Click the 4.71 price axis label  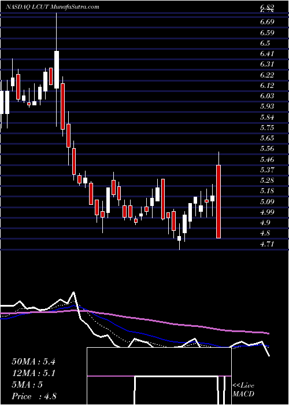267,244
